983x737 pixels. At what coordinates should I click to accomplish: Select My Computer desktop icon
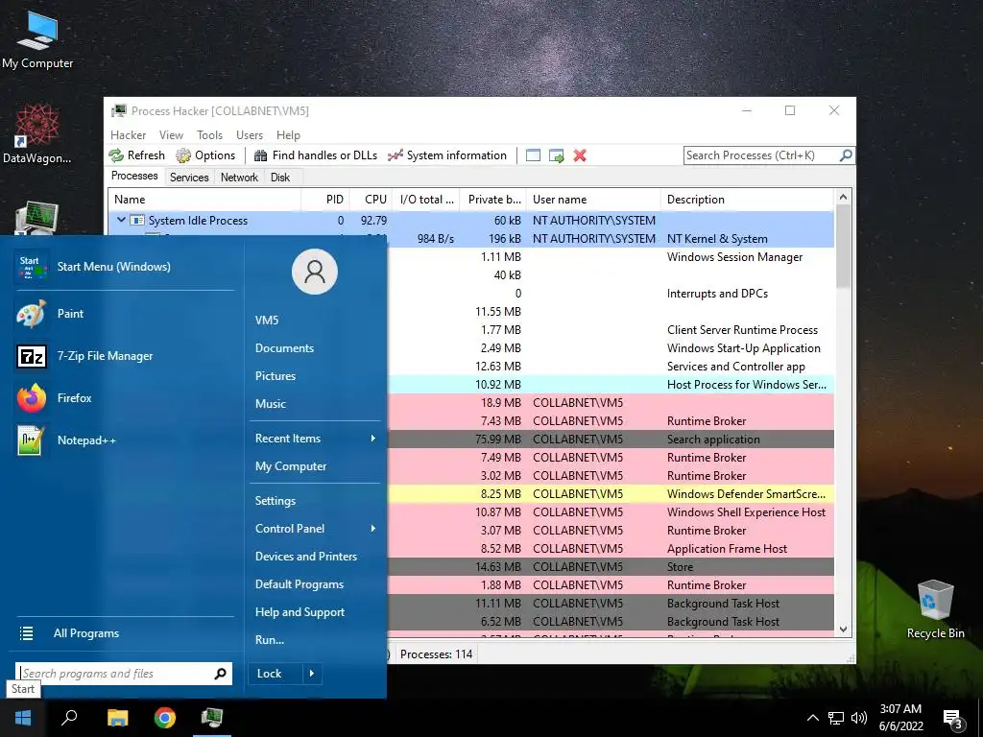[37, 40]
